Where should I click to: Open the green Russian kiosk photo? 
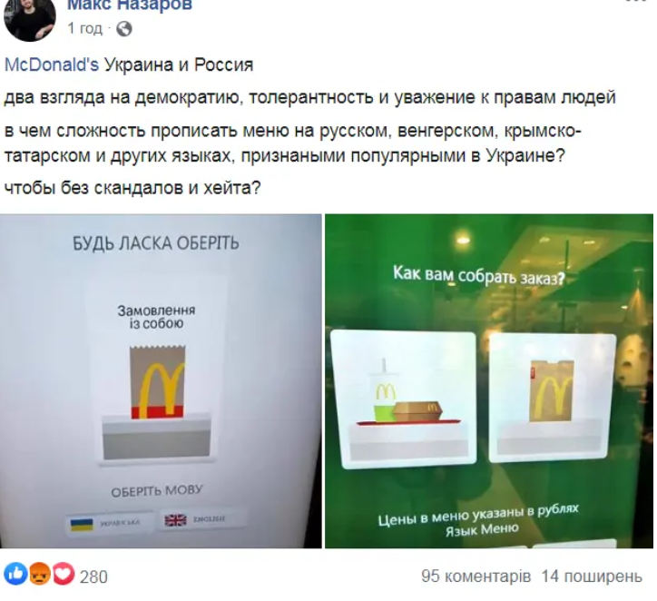489,381
